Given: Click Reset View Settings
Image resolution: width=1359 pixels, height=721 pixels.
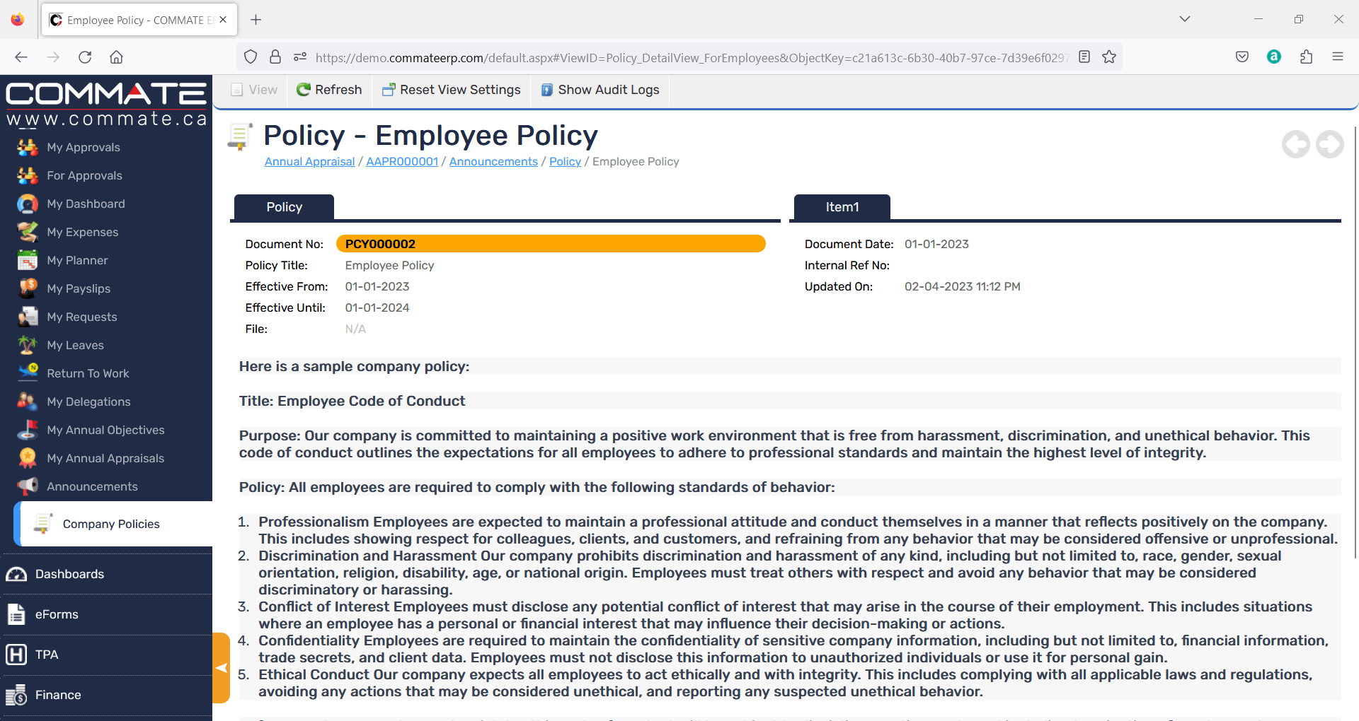Looking at the screenshot, I should [x=452, y=90].
